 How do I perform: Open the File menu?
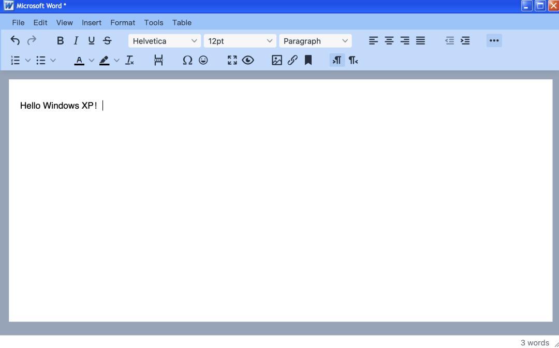click(x=18, y=22)
